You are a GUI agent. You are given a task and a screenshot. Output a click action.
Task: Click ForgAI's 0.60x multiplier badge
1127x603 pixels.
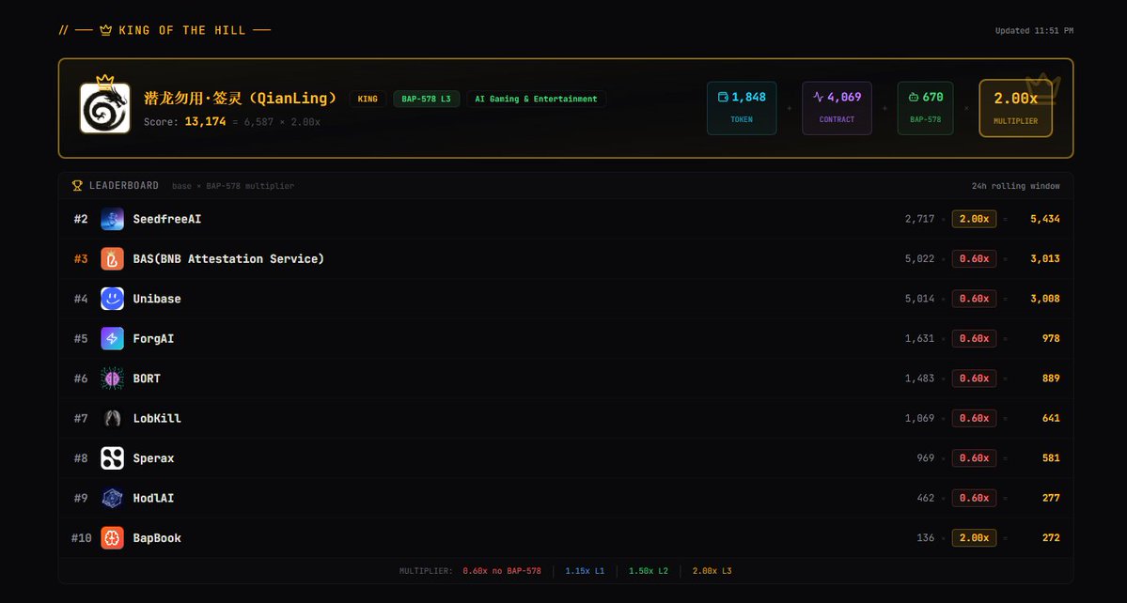[974, 338]
